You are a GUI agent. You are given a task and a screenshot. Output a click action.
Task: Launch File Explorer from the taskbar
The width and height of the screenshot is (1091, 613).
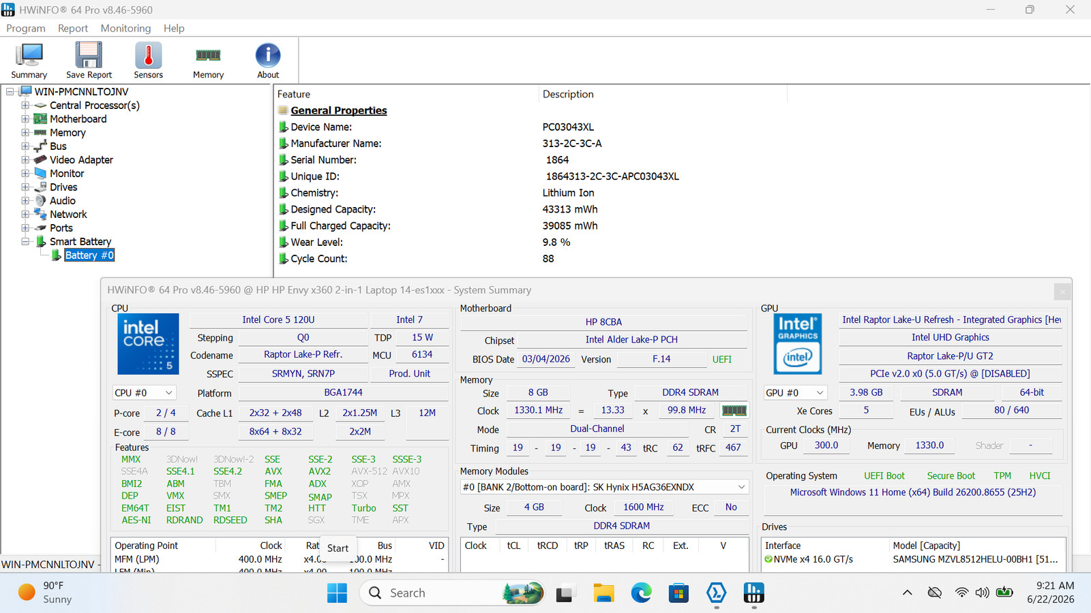click(603, 593)
